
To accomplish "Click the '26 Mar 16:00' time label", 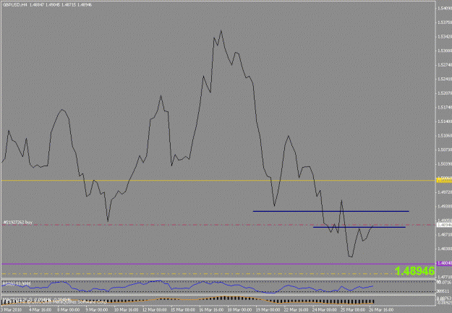I will pyautogui.click(x=381, y=310).
